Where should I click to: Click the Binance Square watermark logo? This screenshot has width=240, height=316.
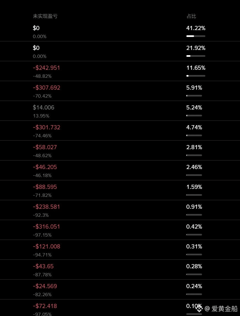point(199,309)
